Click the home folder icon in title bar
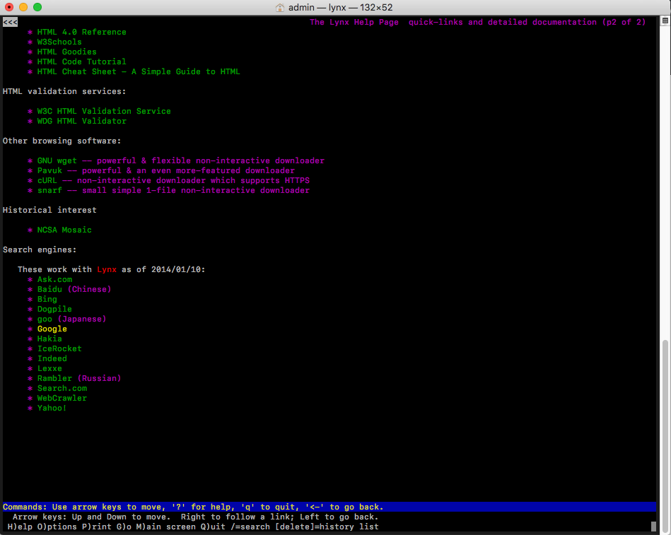Viewport: 671px width, 535px height. [280, 7]
